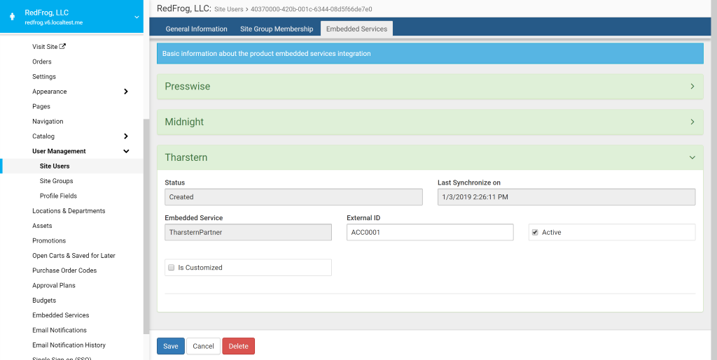Open Open Carts & Saved for Later
This screenshot has width=717, height=360.
[x=72, y=256]
